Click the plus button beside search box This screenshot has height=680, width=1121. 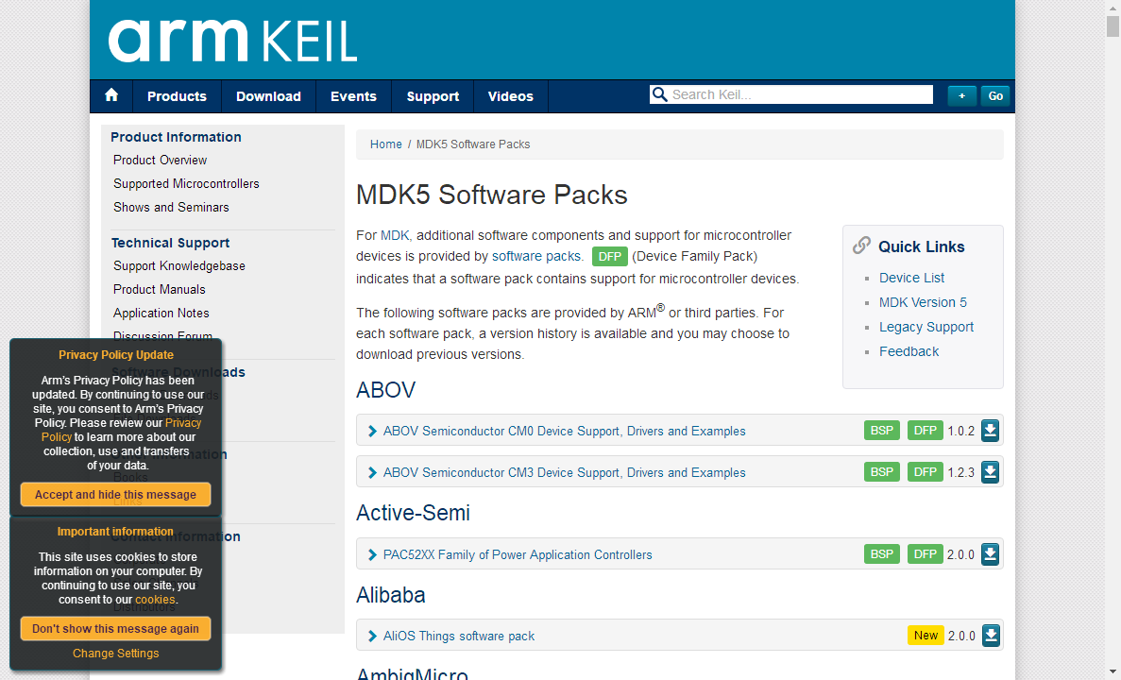961,95
